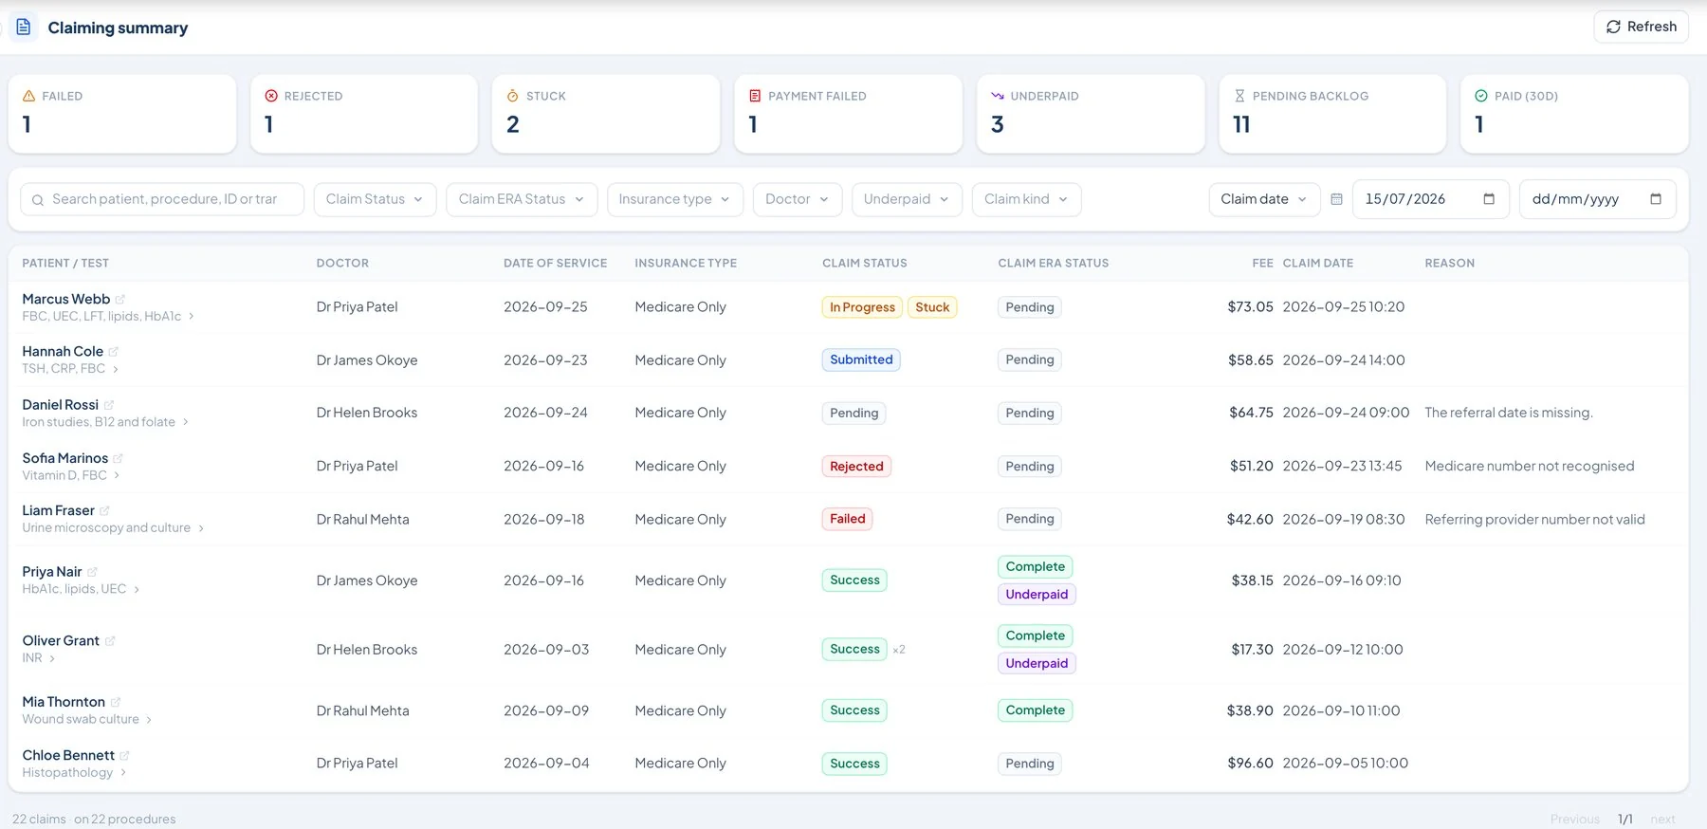Screen dimensions: 1707x829
Task: Open the Claim kind dropdown
Action: coord(1026,199)
